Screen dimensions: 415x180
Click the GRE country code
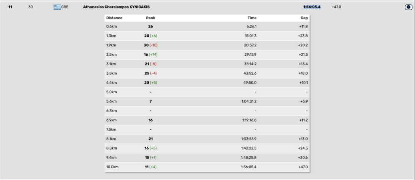pyautogui.click(x=64, y=7)
